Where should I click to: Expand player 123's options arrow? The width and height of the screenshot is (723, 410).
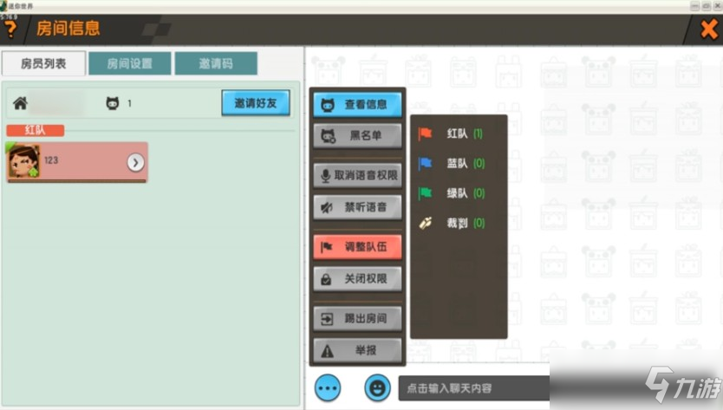point(135,162)
